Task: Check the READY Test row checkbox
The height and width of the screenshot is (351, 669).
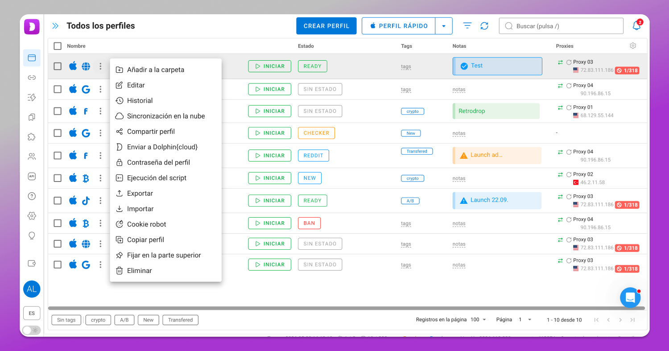Action: click(58, 66)
